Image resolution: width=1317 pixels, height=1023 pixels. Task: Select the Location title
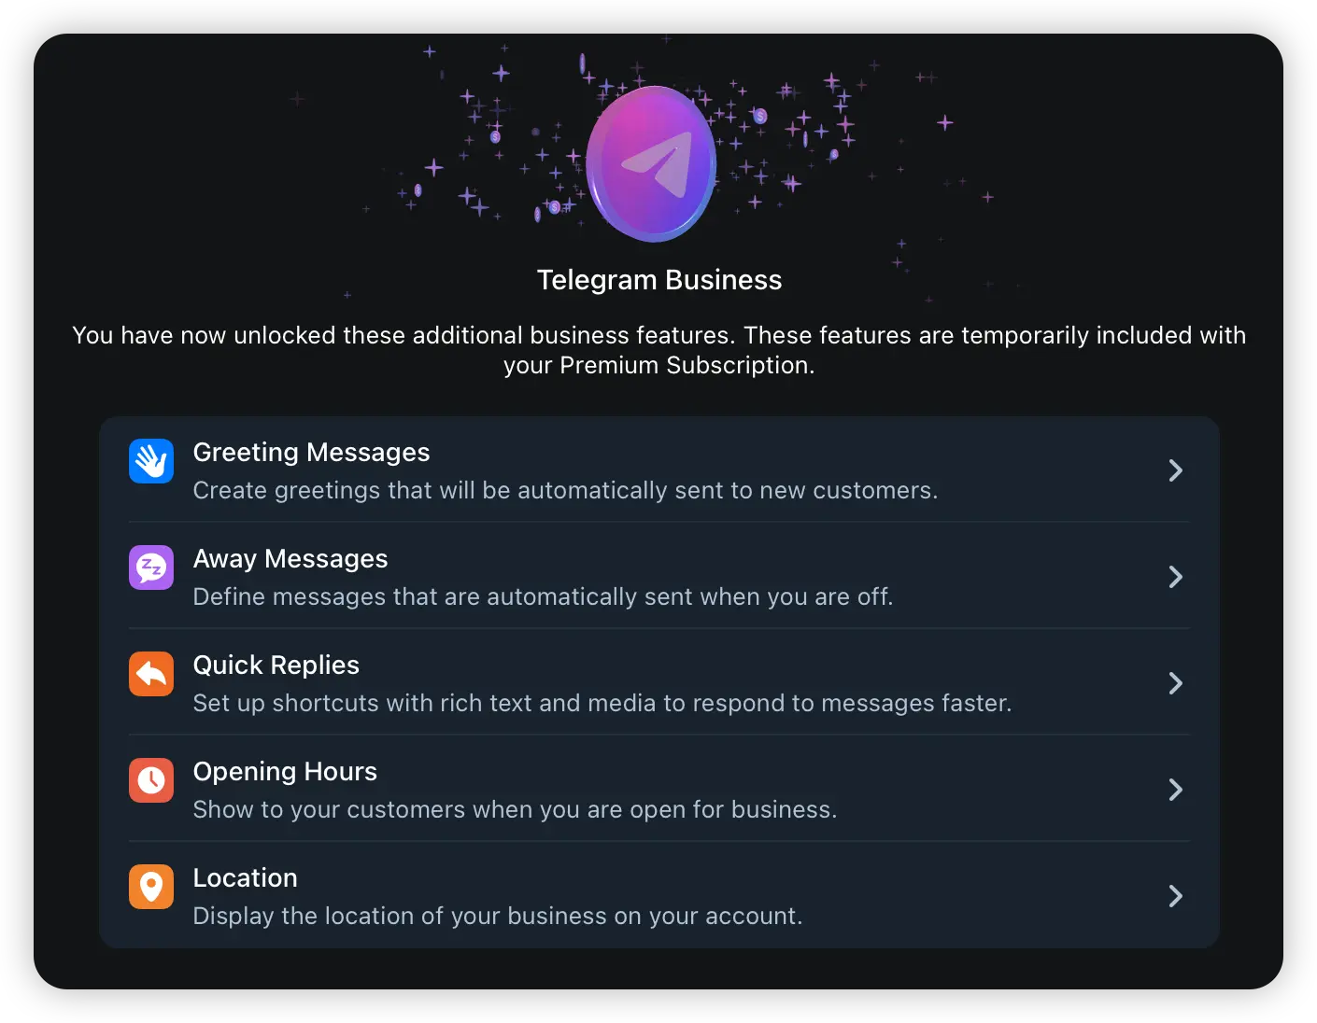[246, 878]
